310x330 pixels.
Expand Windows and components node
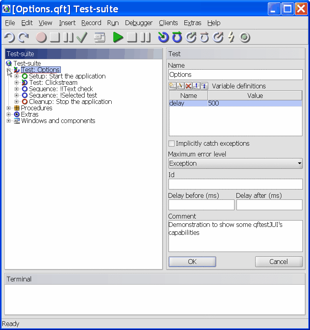click(x=8, y=121)
